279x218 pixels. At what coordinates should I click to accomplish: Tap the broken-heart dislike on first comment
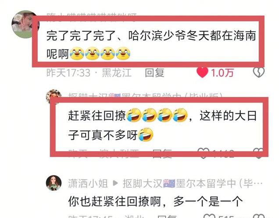258,72
